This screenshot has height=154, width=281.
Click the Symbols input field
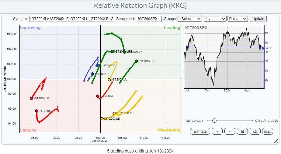coord(72,19)
